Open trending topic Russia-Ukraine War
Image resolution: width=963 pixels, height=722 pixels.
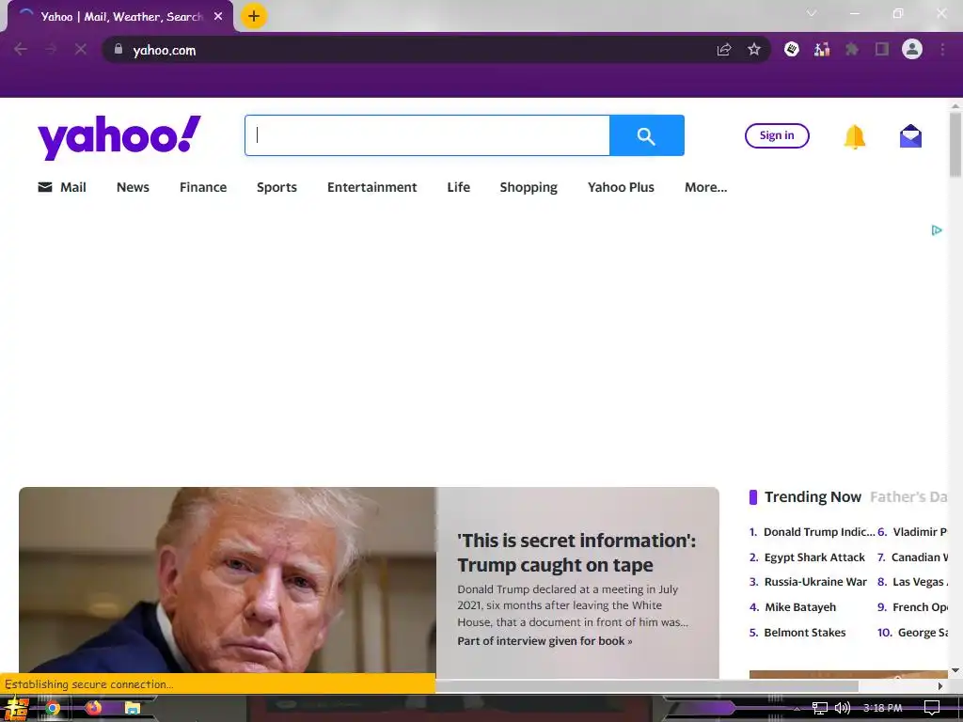point(815,582)
